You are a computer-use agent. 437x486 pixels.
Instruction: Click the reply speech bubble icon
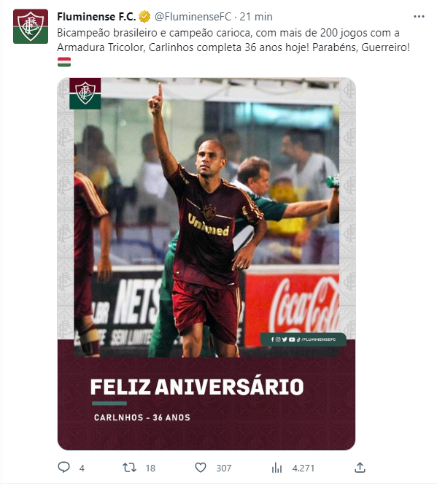pos(64,468)
